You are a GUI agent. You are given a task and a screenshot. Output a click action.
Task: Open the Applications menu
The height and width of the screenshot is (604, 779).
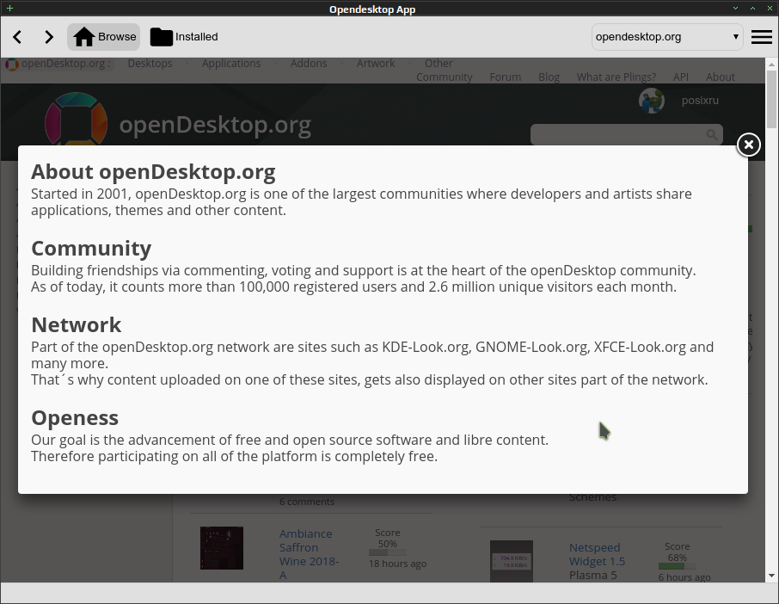coord(231,64)
